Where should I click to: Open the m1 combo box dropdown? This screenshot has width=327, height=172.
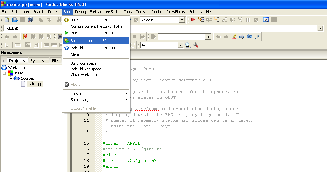(x=181, y=45)
